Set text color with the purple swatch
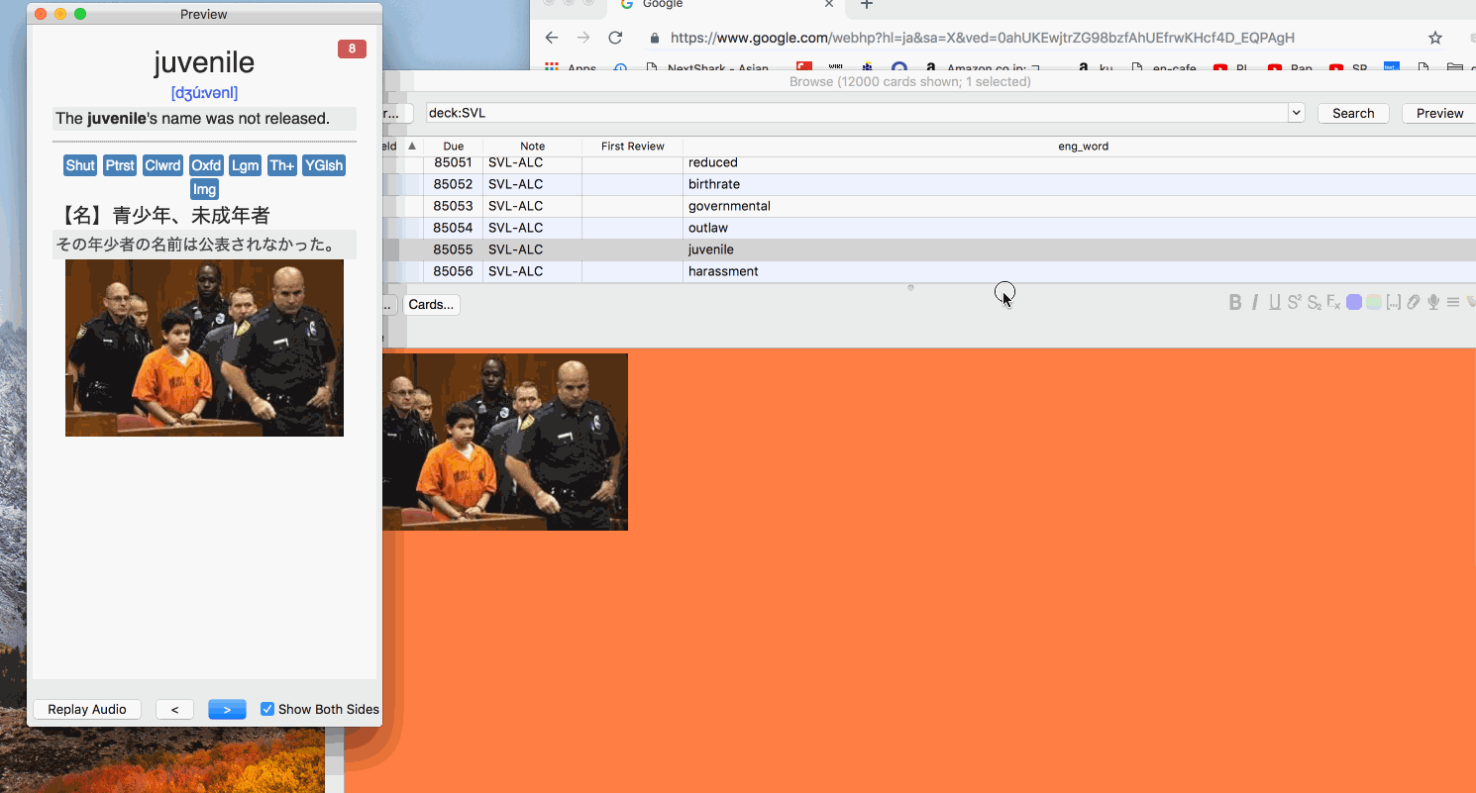This screenshot has height=793, width=1476. 1354,303
